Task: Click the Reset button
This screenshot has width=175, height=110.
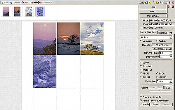Action: [x=167, y=104]
